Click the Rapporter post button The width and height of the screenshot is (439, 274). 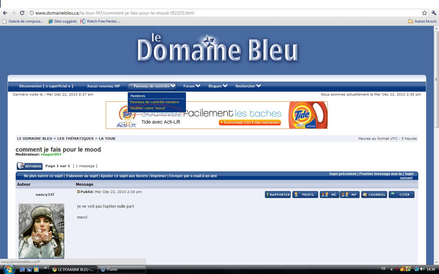coord(278,195)
